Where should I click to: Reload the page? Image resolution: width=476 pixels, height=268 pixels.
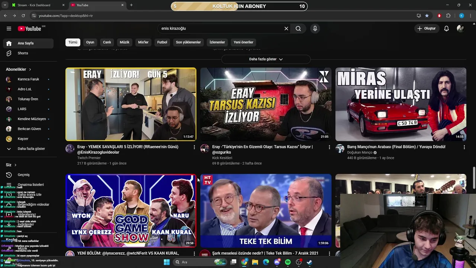pos(23,16)
